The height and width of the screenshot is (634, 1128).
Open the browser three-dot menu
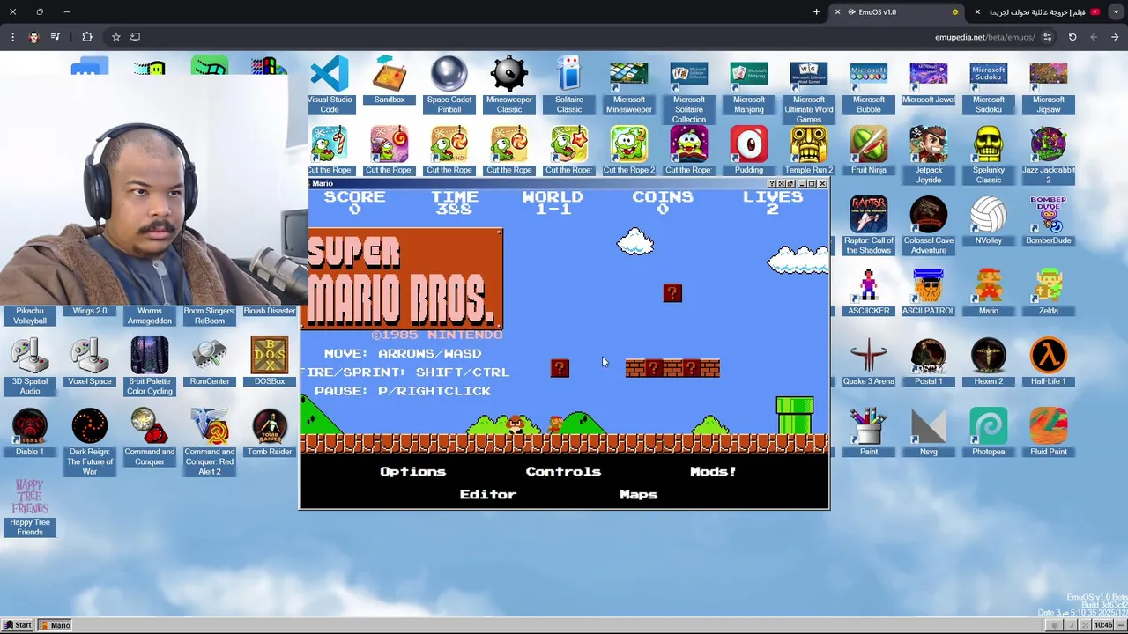pos(12,37)
